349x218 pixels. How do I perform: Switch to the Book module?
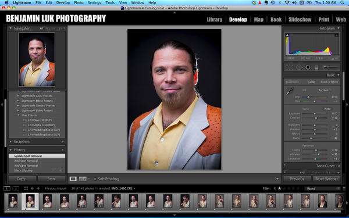[x=276, y=20]
